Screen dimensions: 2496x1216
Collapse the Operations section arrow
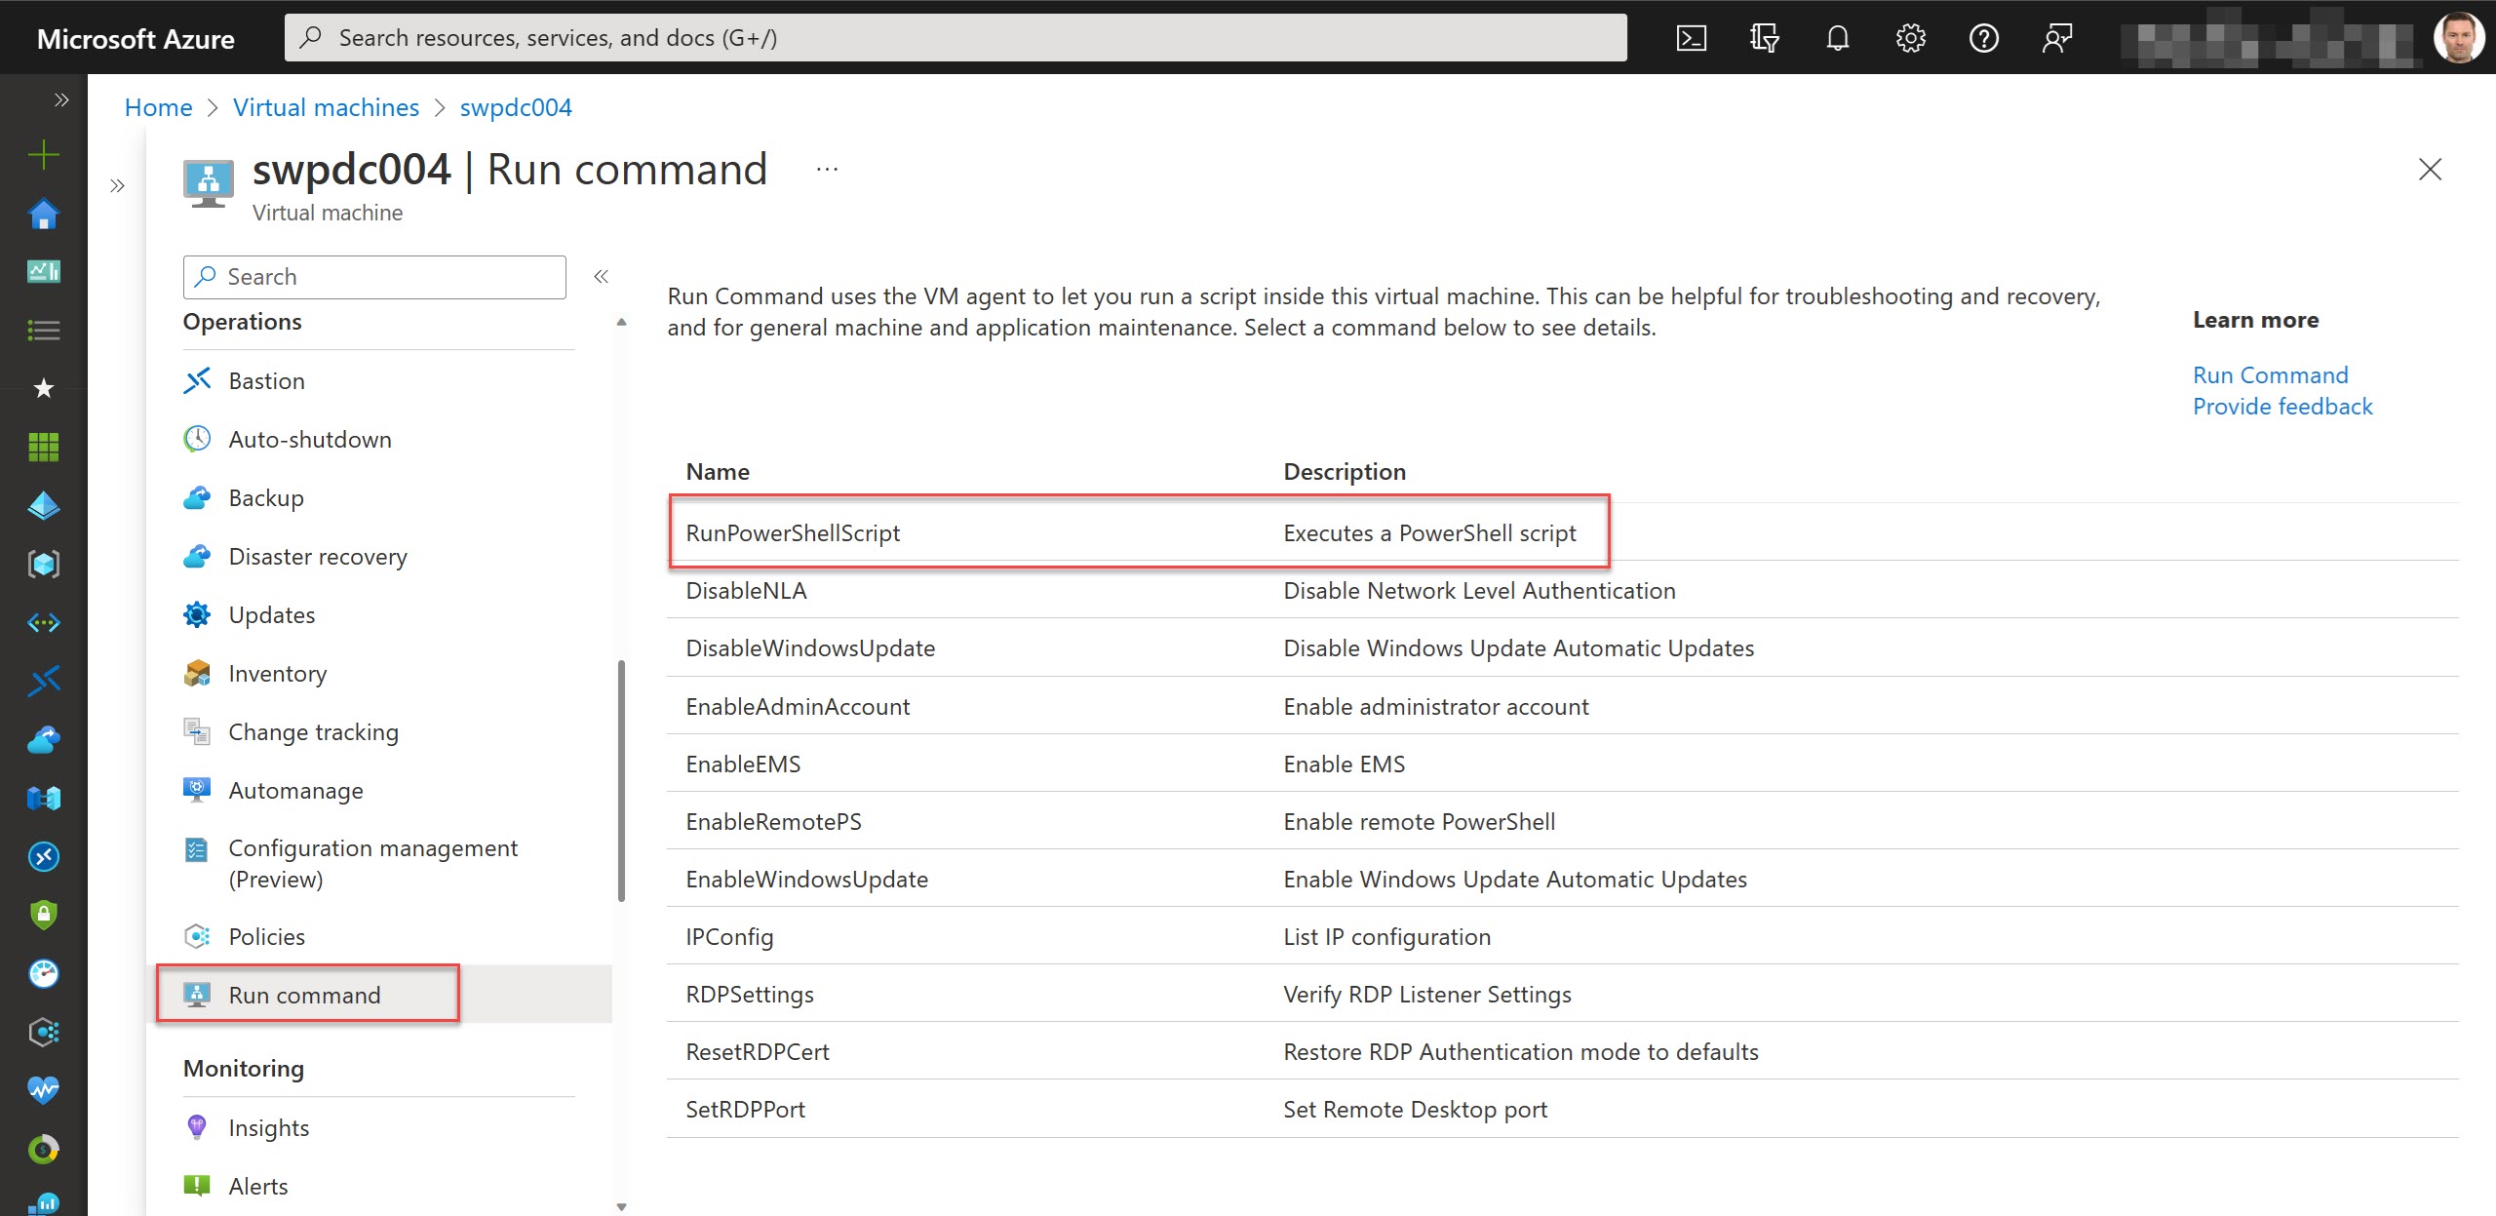[620, 321]
